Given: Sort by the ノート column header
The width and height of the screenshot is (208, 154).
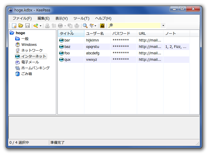Looking at the screenshot, I should pos(176,33).
